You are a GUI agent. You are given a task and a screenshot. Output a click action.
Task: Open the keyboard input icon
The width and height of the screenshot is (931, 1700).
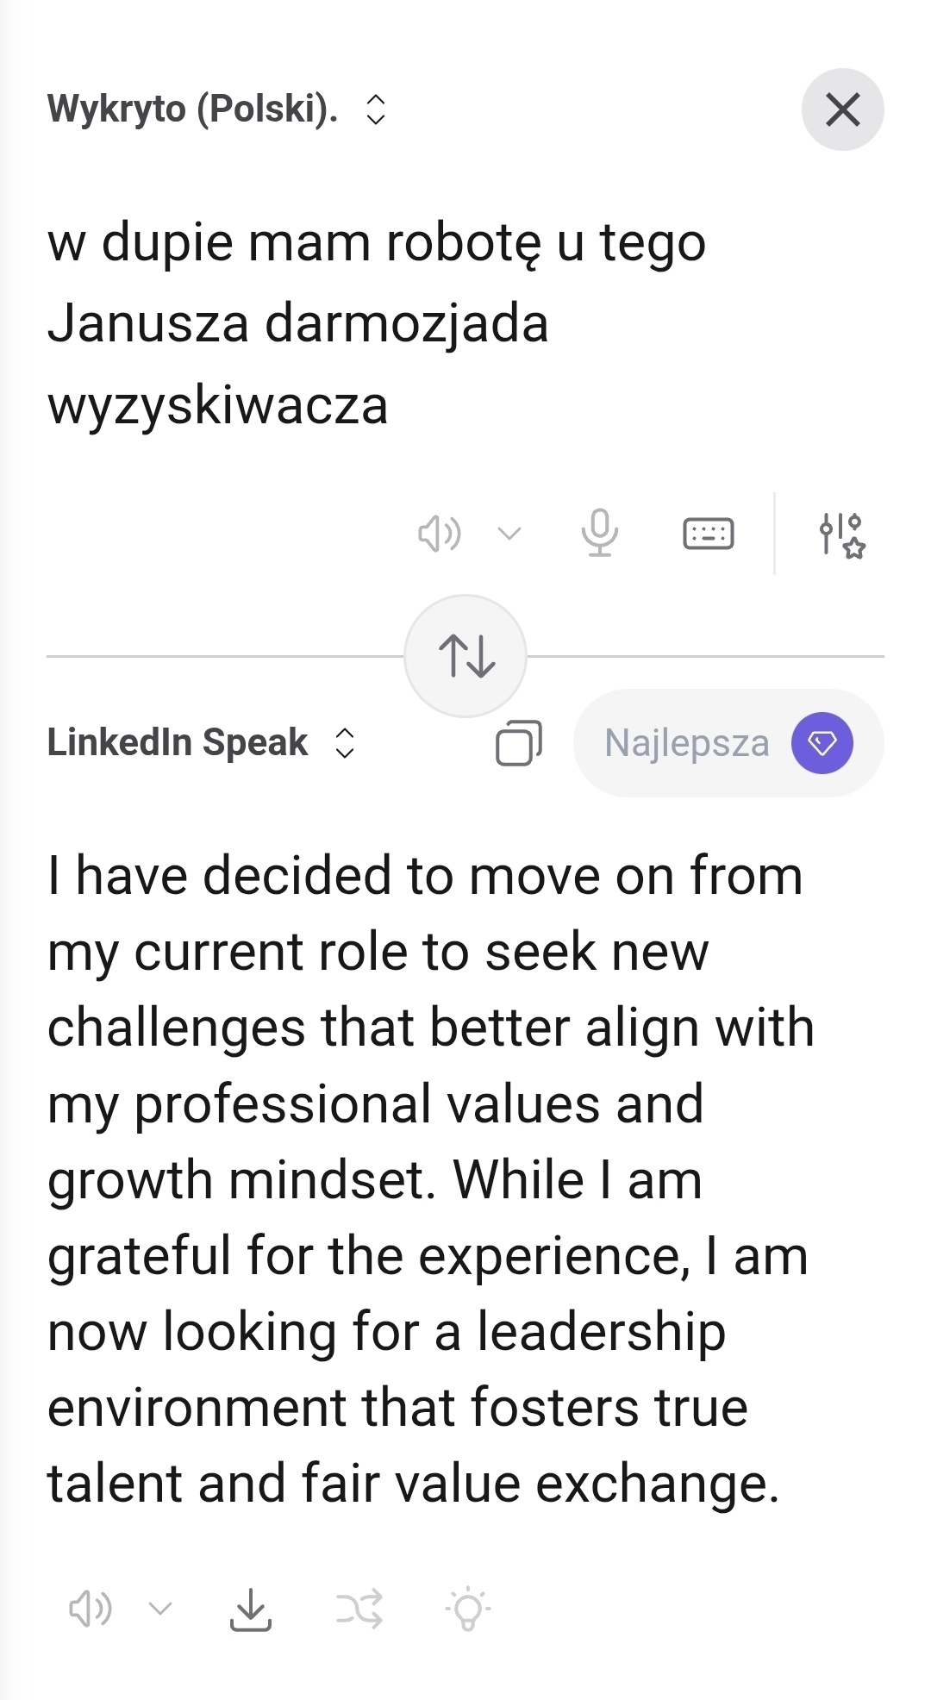coord(708,534)
